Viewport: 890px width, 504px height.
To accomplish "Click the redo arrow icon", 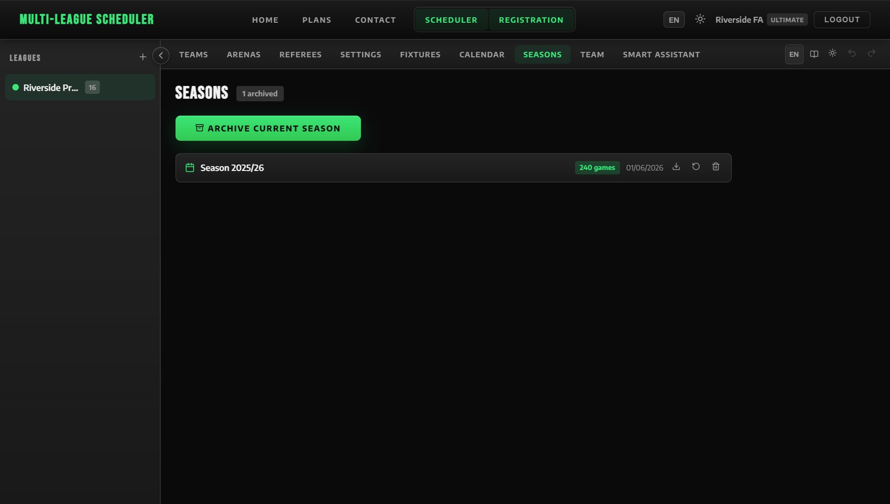I will [x=872, y=53].
